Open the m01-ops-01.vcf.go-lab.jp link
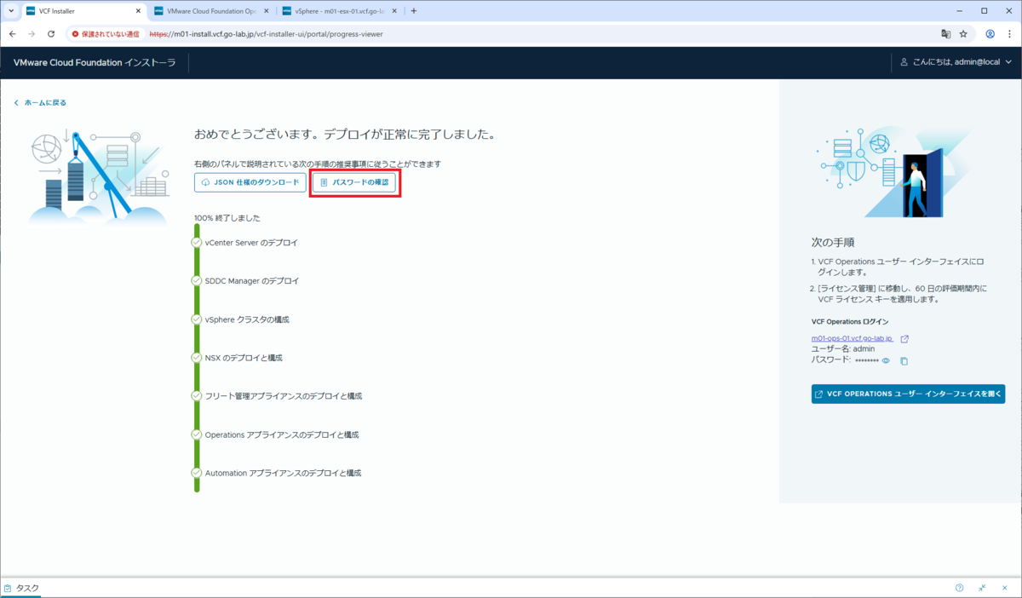The height and width of the screenshot is (598, 1022). (853, 338)
